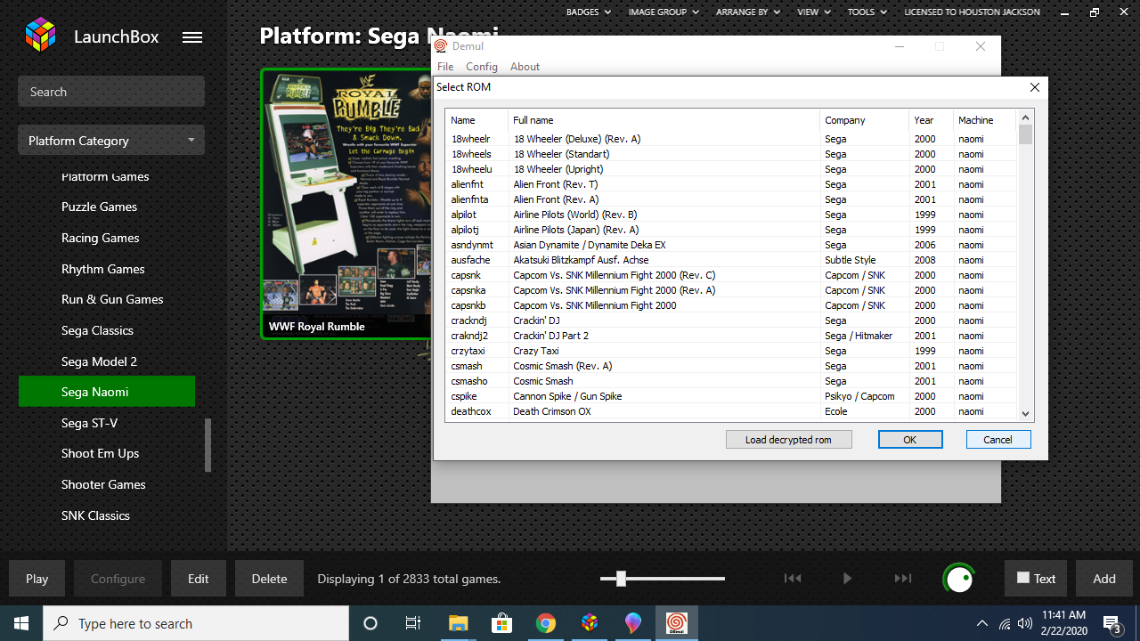
Task: Click the green circular loading indicator
Action: [x=959, y=579]
